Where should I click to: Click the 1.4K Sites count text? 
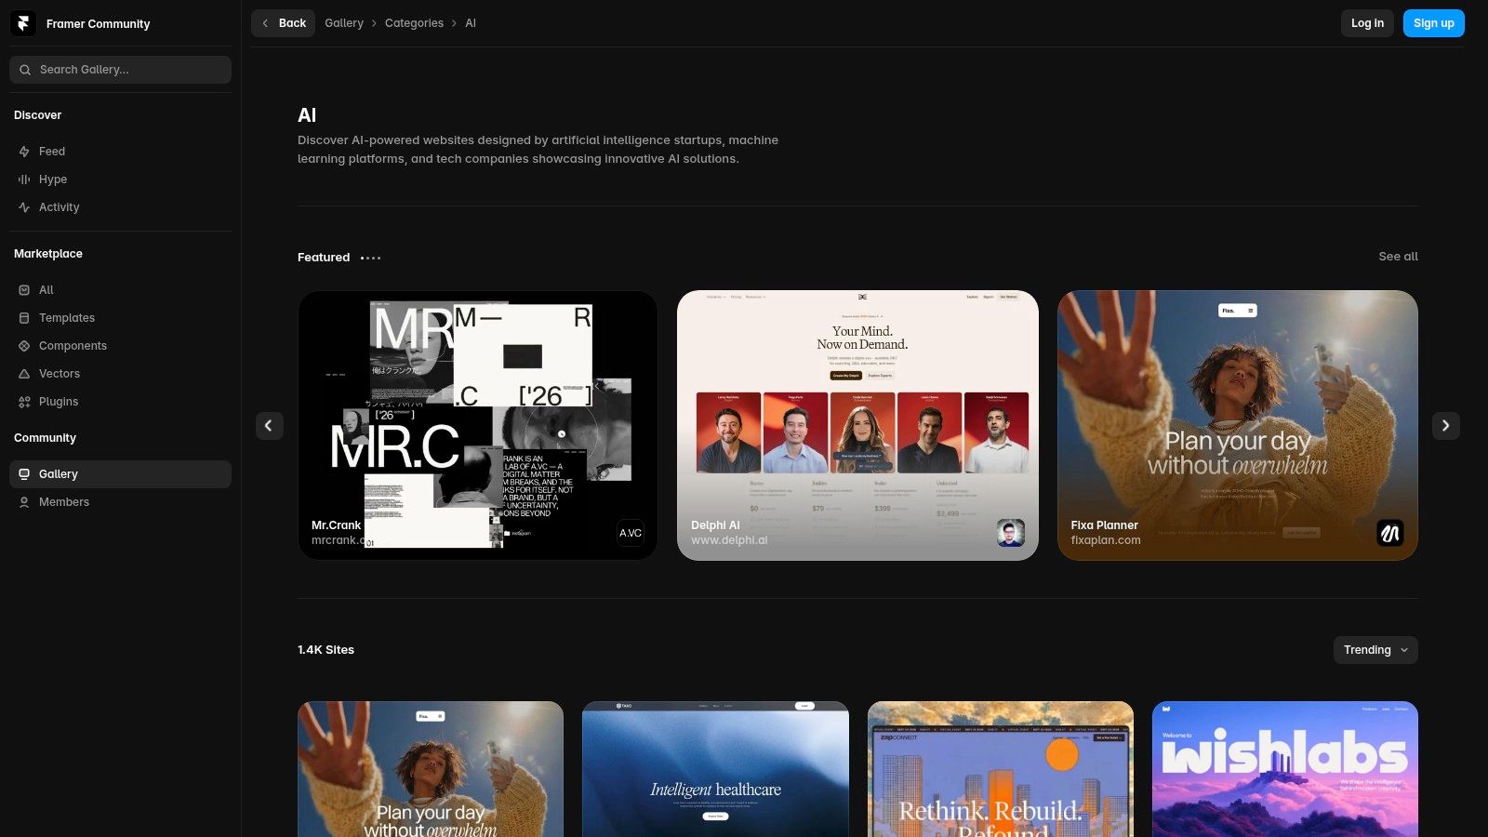325,650
